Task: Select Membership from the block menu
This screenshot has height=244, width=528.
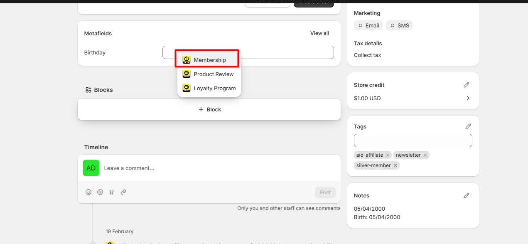Action: click(x=209, y=60)
